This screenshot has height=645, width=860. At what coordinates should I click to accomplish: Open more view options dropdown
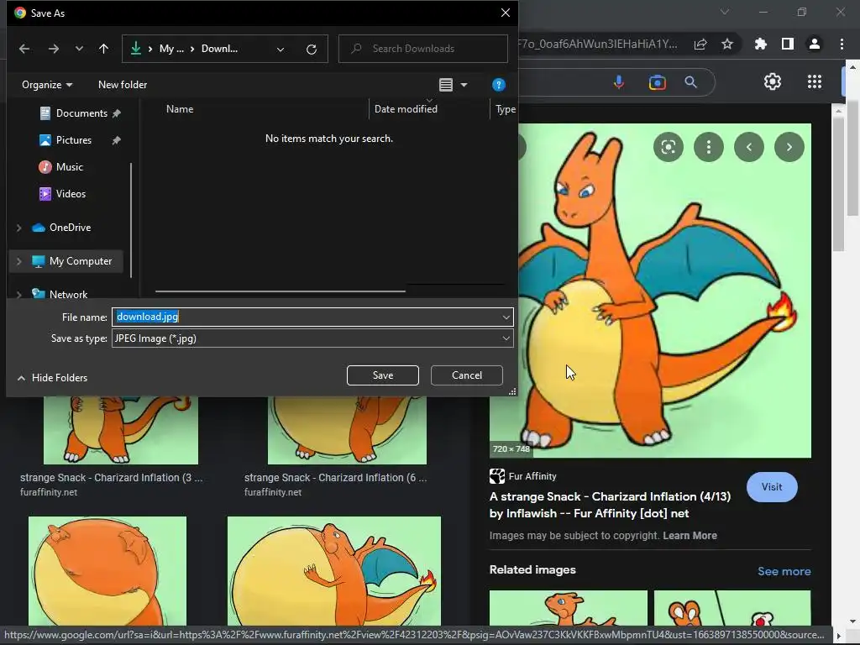[x=464, y=85]
